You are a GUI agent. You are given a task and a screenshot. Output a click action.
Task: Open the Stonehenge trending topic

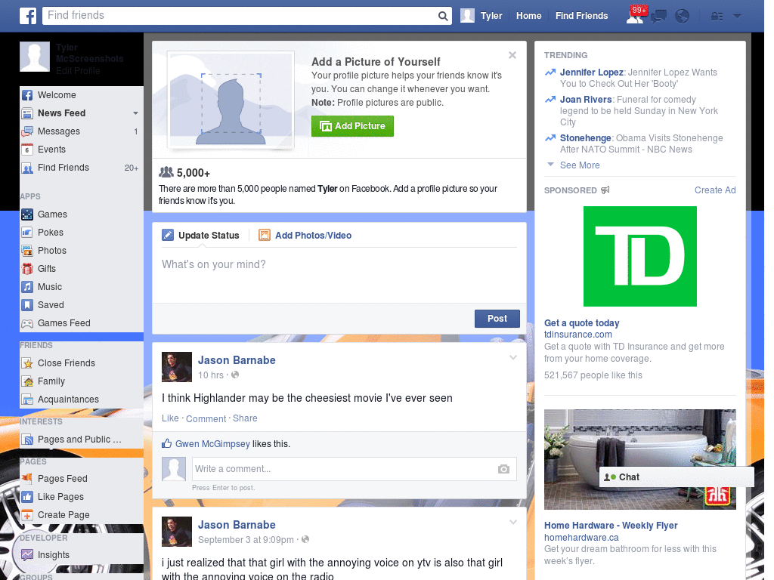(586, 138)
